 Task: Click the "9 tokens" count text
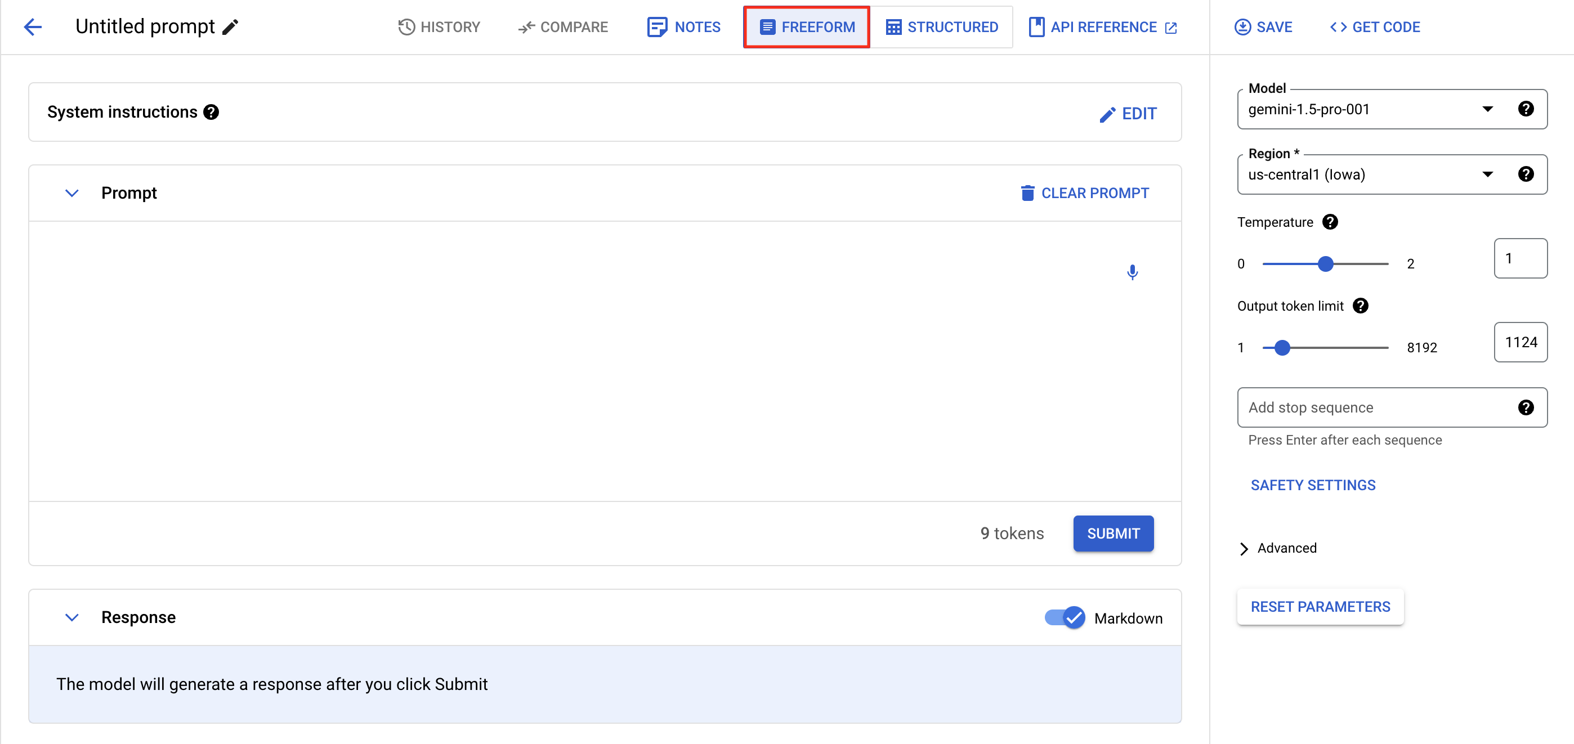[1012, 534]
